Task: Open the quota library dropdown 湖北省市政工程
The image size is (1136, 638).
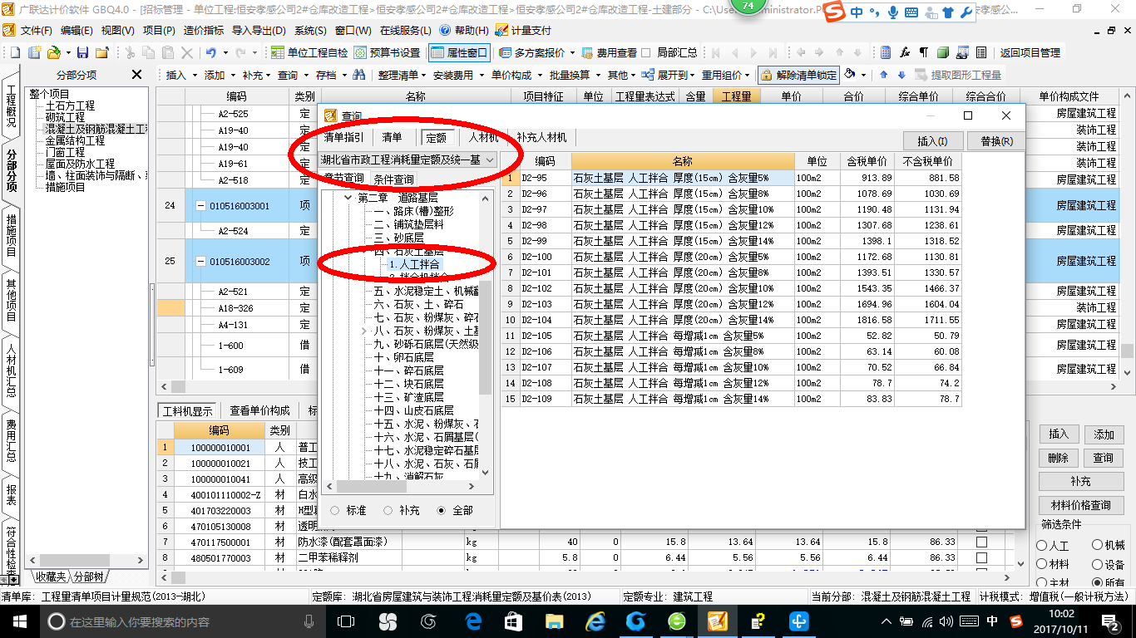Action: click(x=407, y=159)
